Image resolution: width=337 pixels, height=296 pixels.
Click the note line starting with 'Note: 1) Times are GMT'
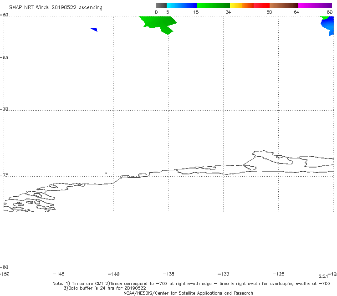click(x=191, y=284)
